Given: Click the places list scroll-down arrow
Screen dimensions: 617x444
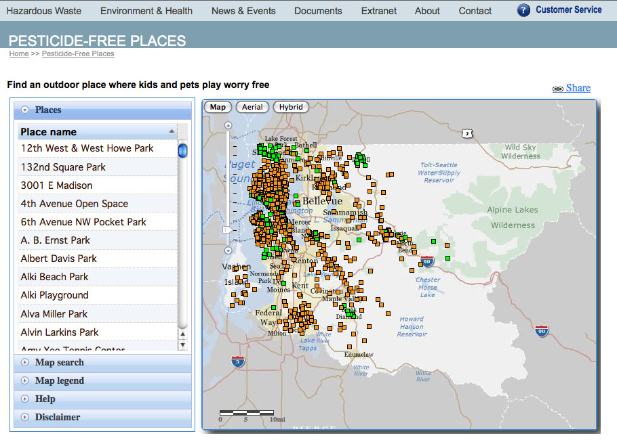Looking at the screenshot, I should pos(182,345).
